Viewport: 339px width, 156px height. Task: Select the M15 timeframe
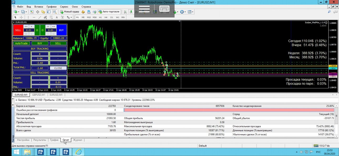point(89,17)
